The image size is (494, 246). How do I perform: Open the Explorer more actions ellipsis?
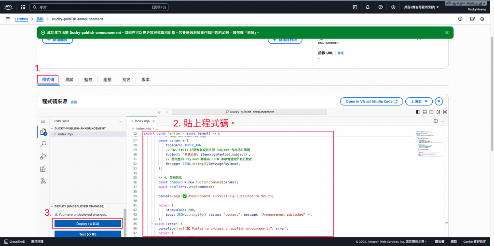pos(120,121)
